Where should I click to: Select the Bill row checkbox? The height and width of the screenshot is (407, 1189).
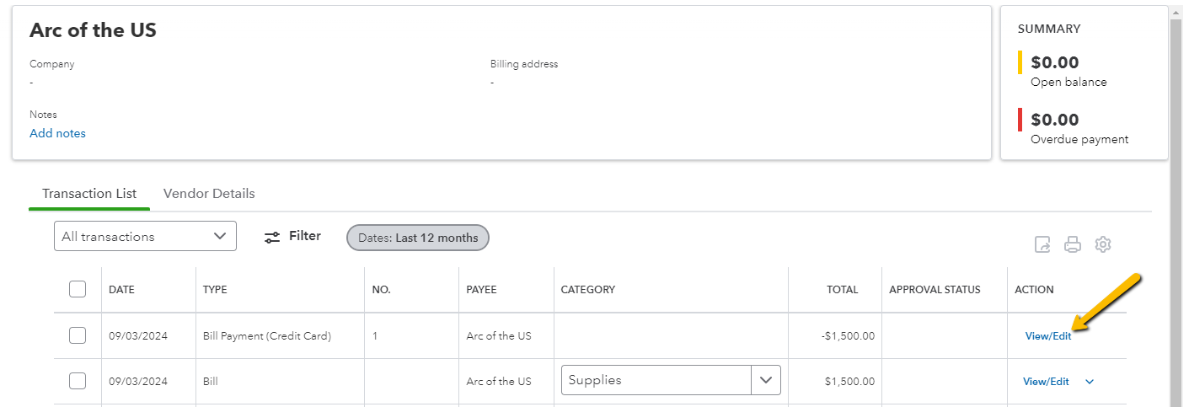pyautogui.click(x=78, y=381)
